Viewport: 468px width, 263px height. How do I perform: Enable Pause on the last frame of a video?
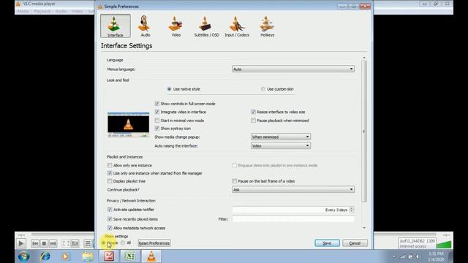pos(263,181)
